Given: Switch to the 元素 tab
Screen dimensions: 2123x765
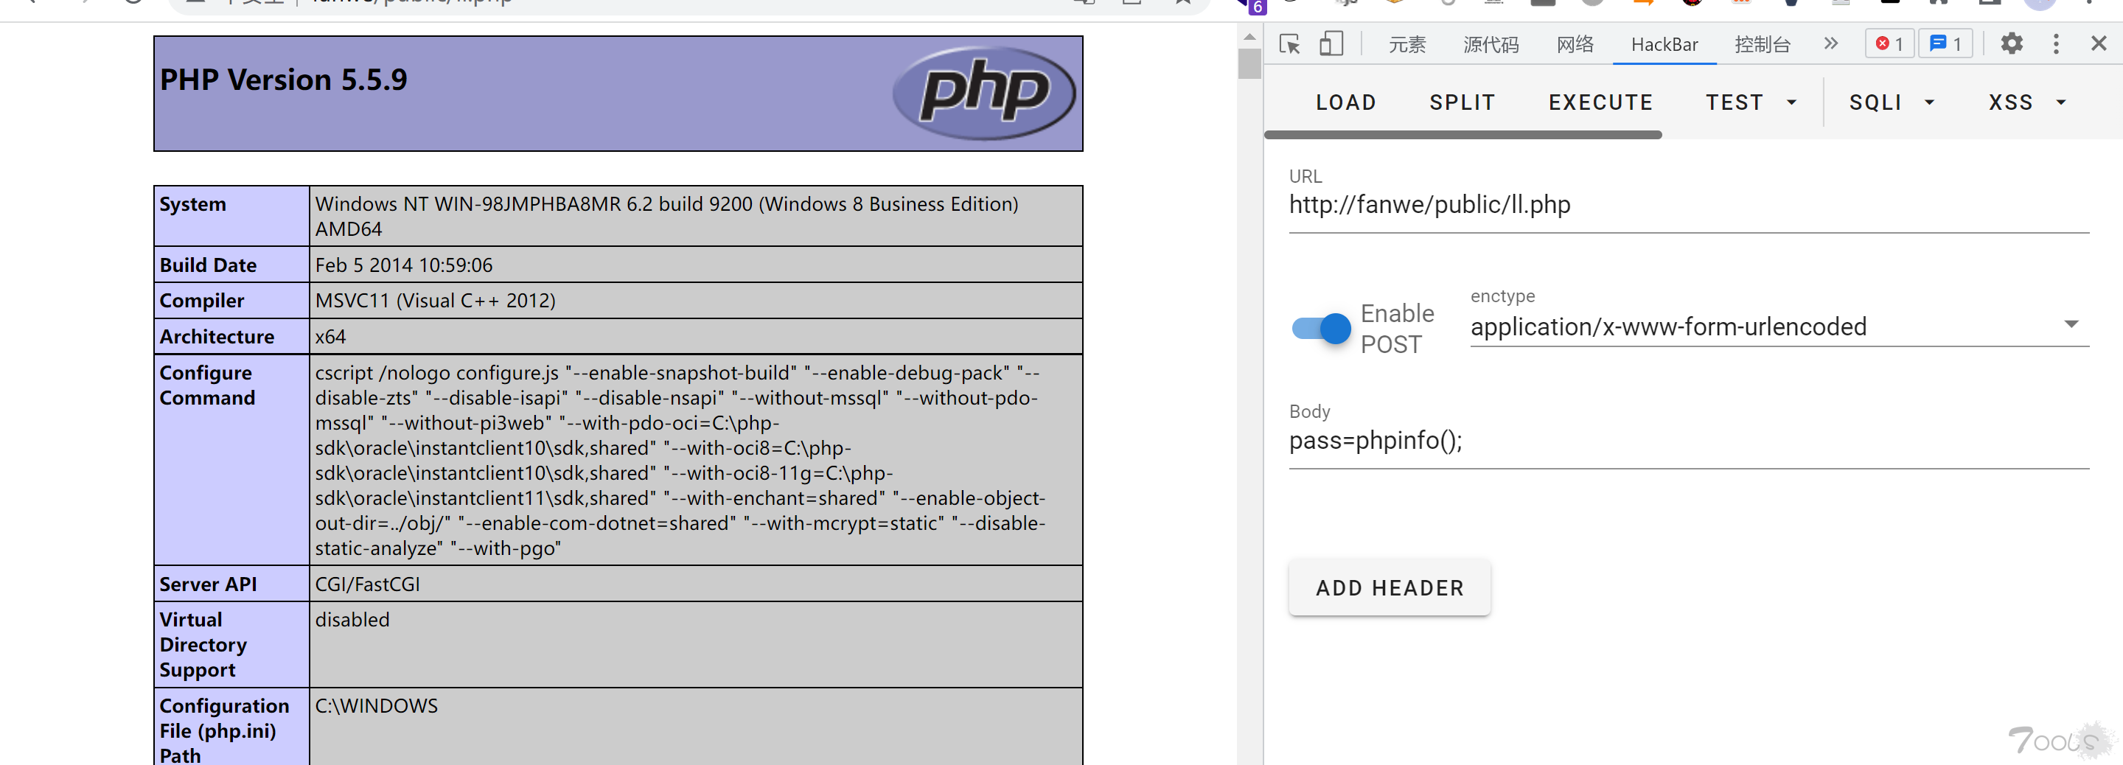Looking at the screenshot, I should coord(1406,44).
